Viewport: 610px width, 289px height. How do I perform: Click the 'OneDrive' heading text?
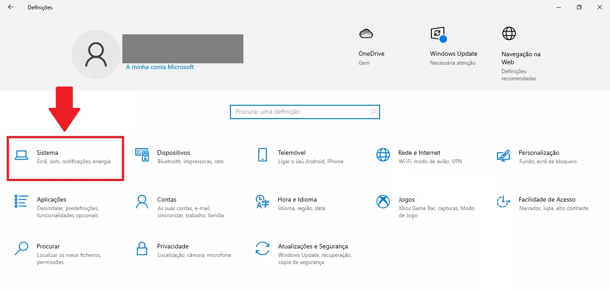coord(372,54)
